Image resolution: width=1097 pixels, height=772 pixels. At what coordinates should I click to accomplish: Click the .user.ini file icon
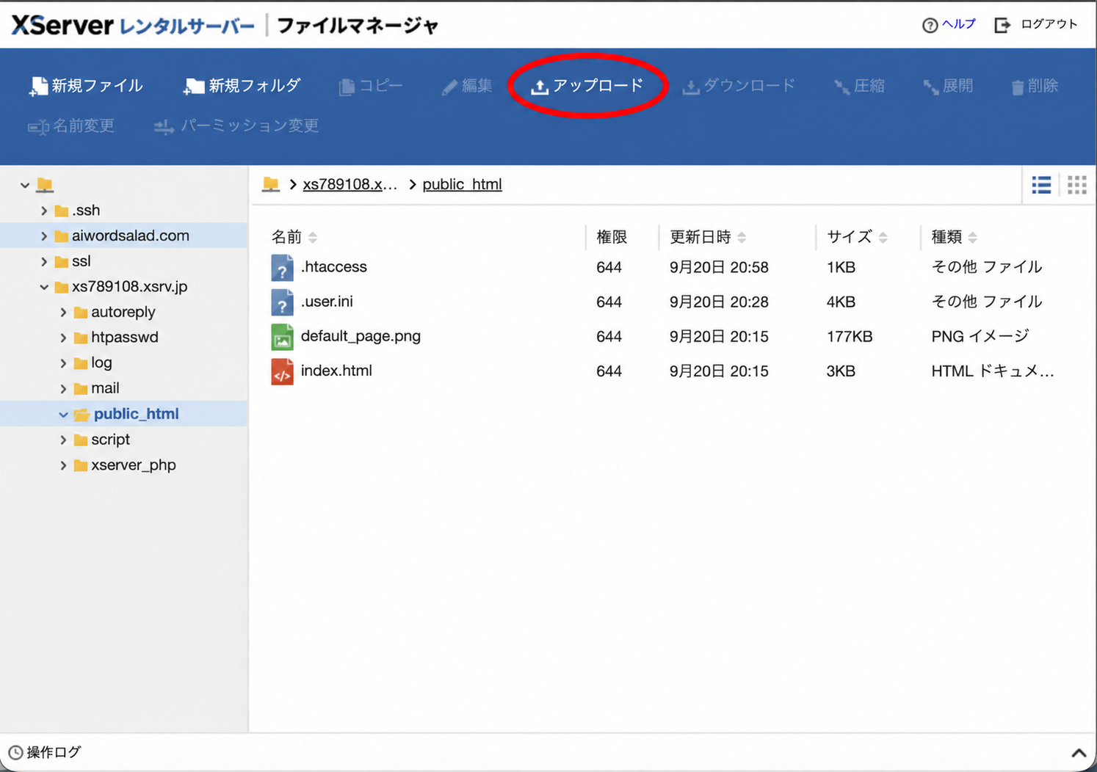(282, 302)
